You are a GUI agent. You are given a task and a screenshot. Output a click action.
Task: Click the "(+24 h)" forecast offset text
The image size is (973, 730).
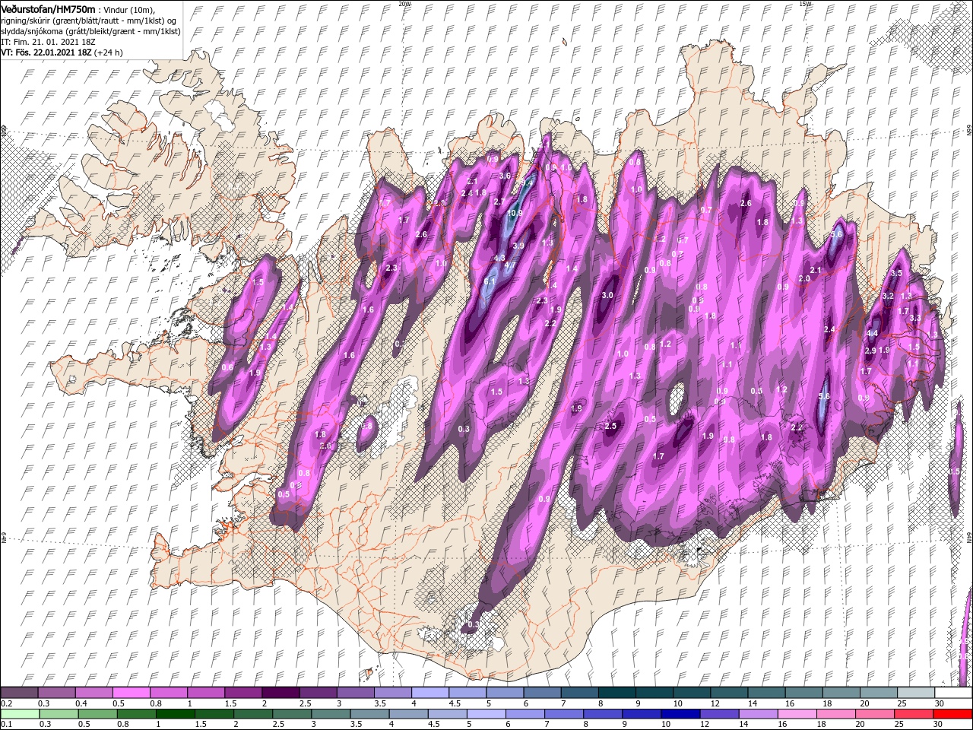point(107,52)
